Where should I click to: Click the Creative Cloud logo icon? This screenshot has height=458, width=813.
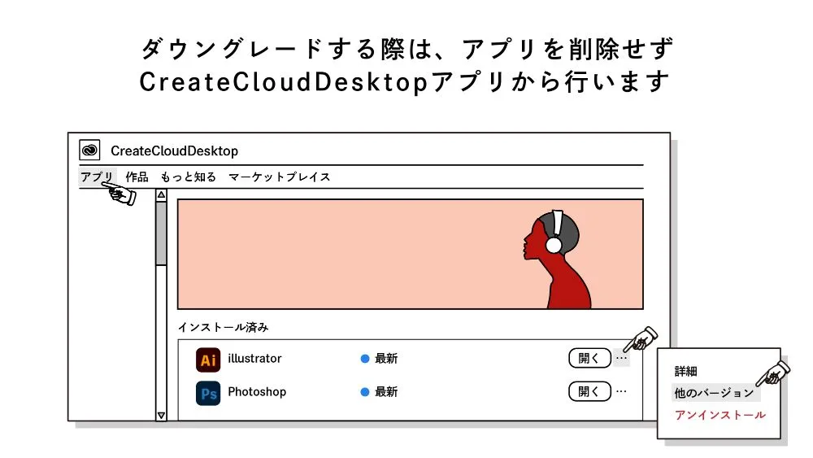point(89,150)
